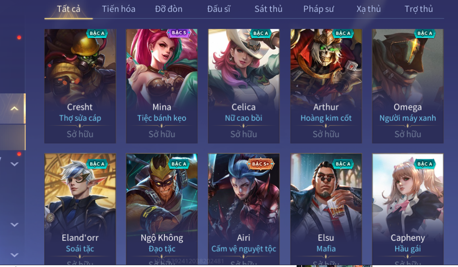
Task: Click the BẬC A badge on Capheny
Action: (x=425, y=164)
